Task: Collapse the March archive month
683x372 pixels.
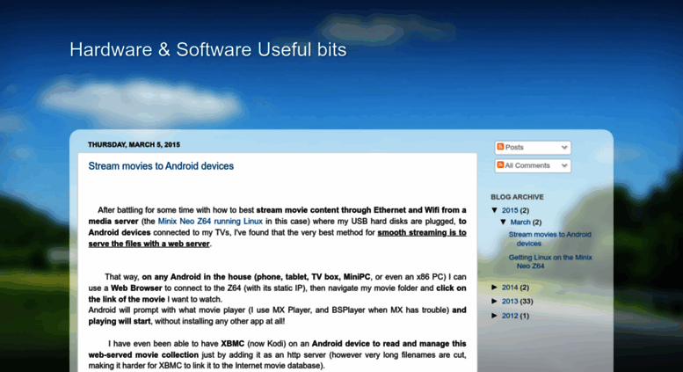Action: [503, 222]
